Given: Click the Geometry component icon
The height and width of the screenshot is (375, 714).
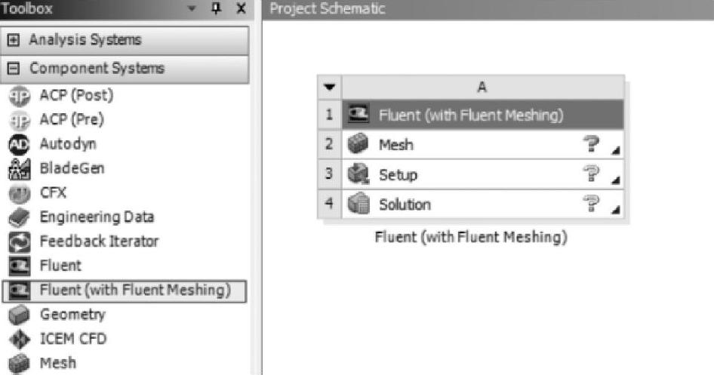Looking at the screenshot, I should coord(17,315).
